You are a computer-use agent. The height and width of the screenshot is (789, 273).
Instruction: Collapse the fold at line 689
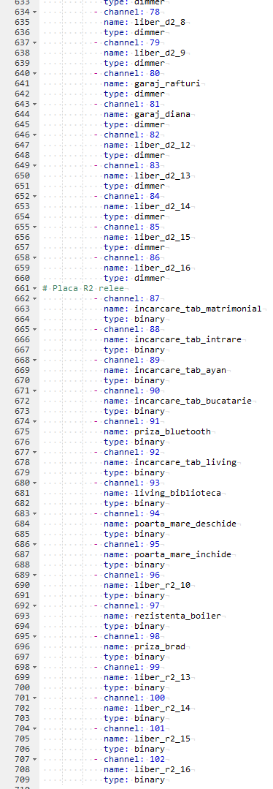[35, 575]
